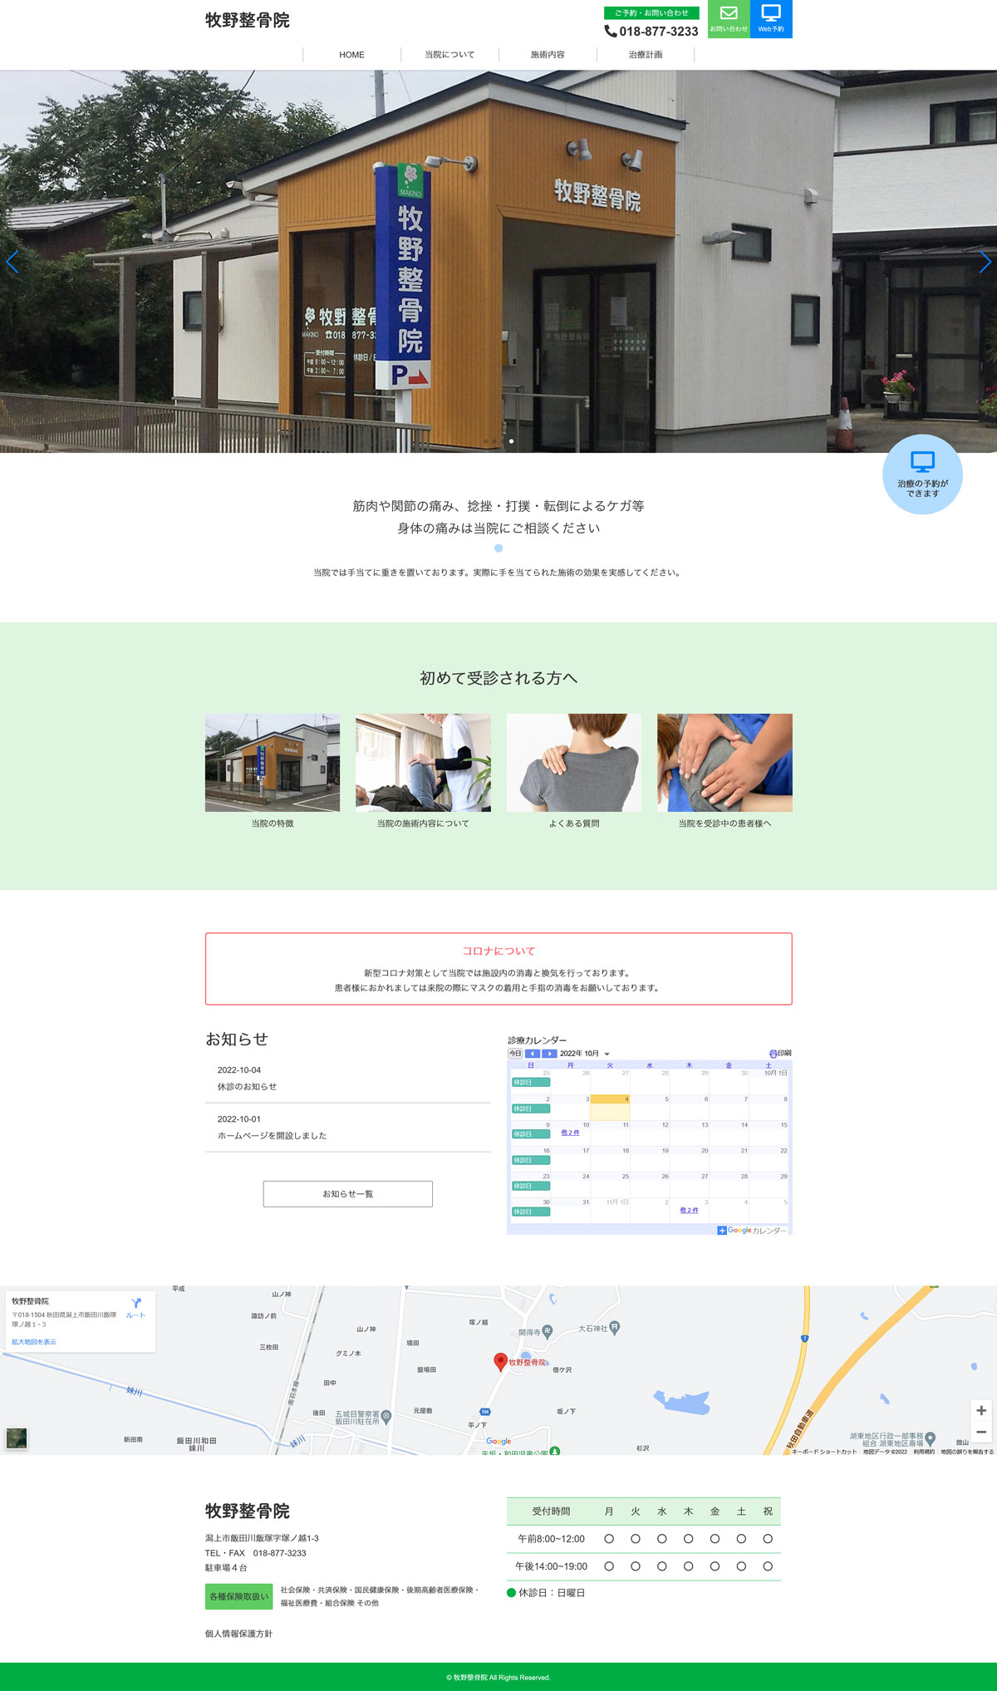Click the phone icon beside 018-877-3233
997x1691 pixels.
pos(611,32)
